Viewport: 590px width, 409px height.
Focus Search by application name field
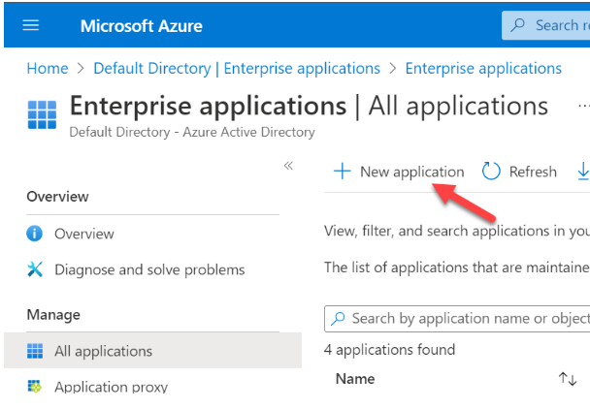[x=457, y=319]
